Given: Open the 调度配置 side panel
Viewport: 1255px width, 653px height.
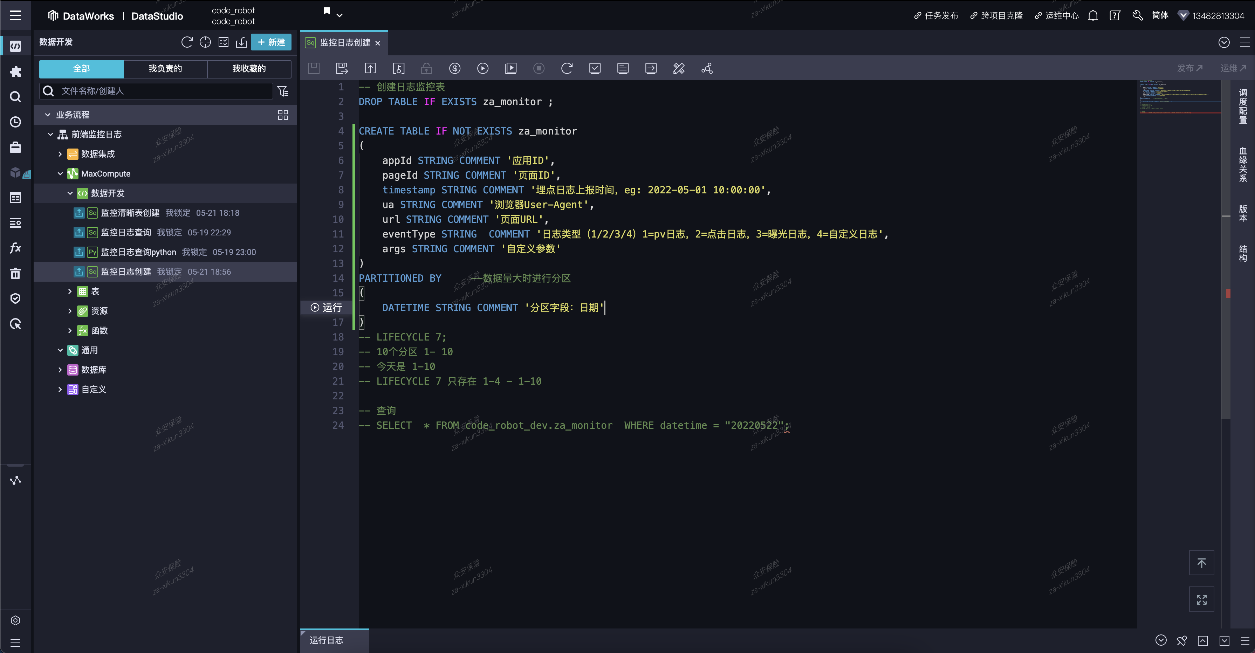Looking at the screenshot, I should coord(1243,106).
